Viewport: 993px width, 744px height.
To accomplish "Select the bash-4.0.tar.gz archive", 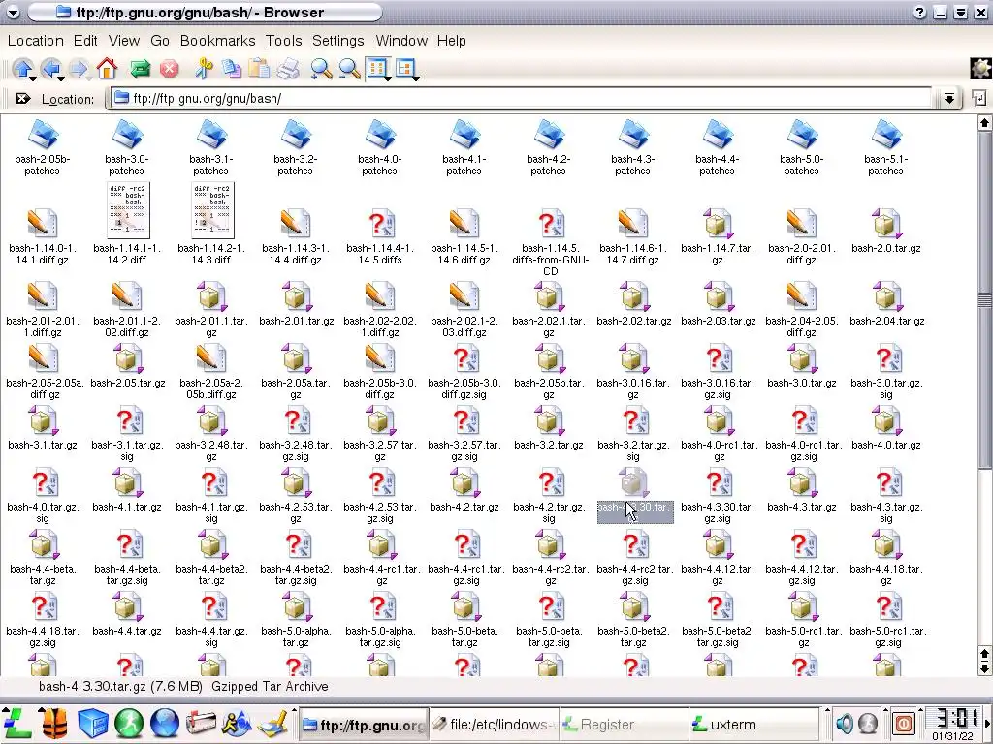I will click(x=885, y=428).
